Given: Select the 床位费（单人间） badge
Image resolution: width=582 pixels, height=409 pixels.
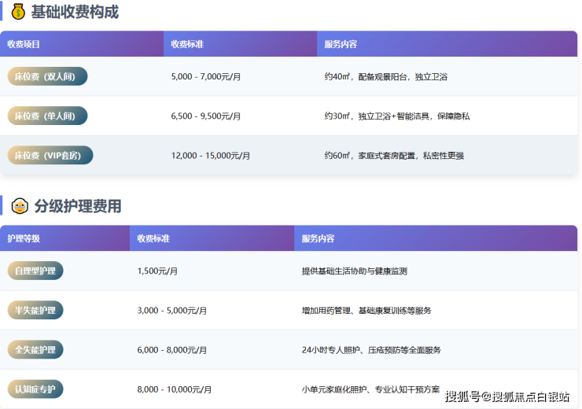Looking at the screenshot, I should [x=47, y=116].
